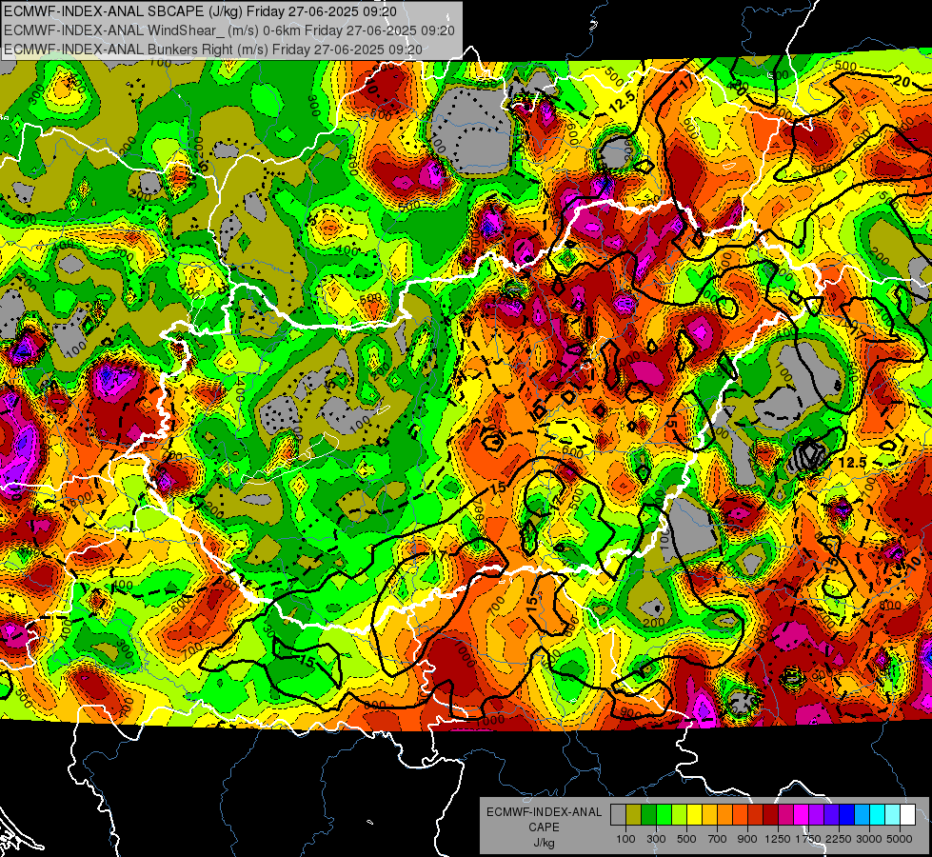Click the legend heading ECMWF-INDEX-ANAL
932x857 pixels.
pyautogui.click(x=545, y=812)
